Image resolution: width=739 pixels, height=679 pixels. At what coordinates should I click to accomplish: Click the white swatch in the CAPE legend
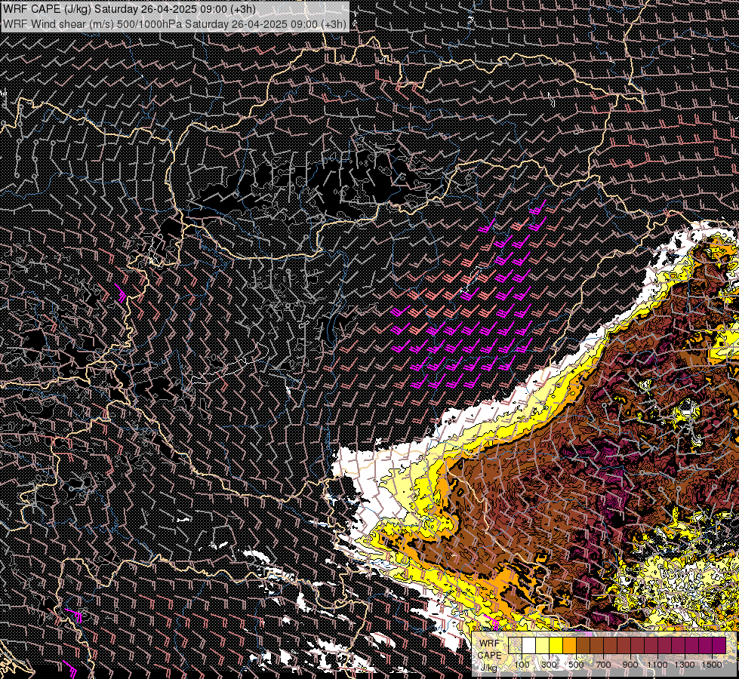click(529, 645)
